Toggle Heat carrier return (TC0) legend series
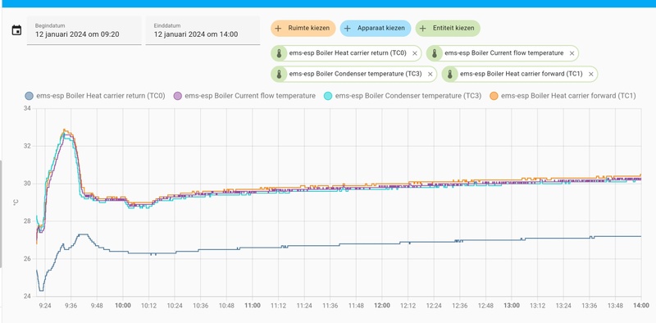Viewport: 656px width, 323px height. [95, 96]
